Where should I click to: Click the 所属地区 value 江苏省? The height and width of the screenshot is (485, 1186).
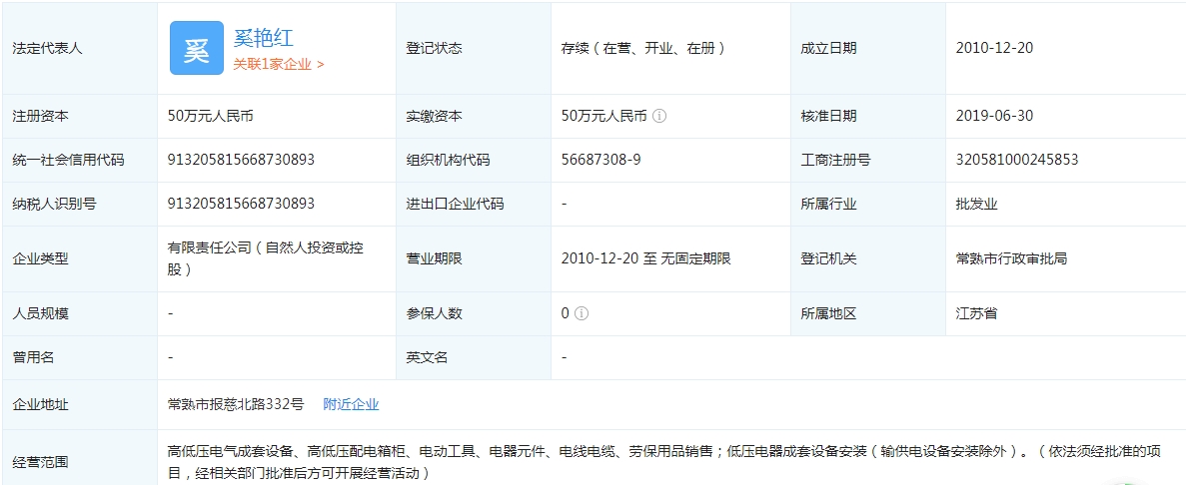point(976,313)
